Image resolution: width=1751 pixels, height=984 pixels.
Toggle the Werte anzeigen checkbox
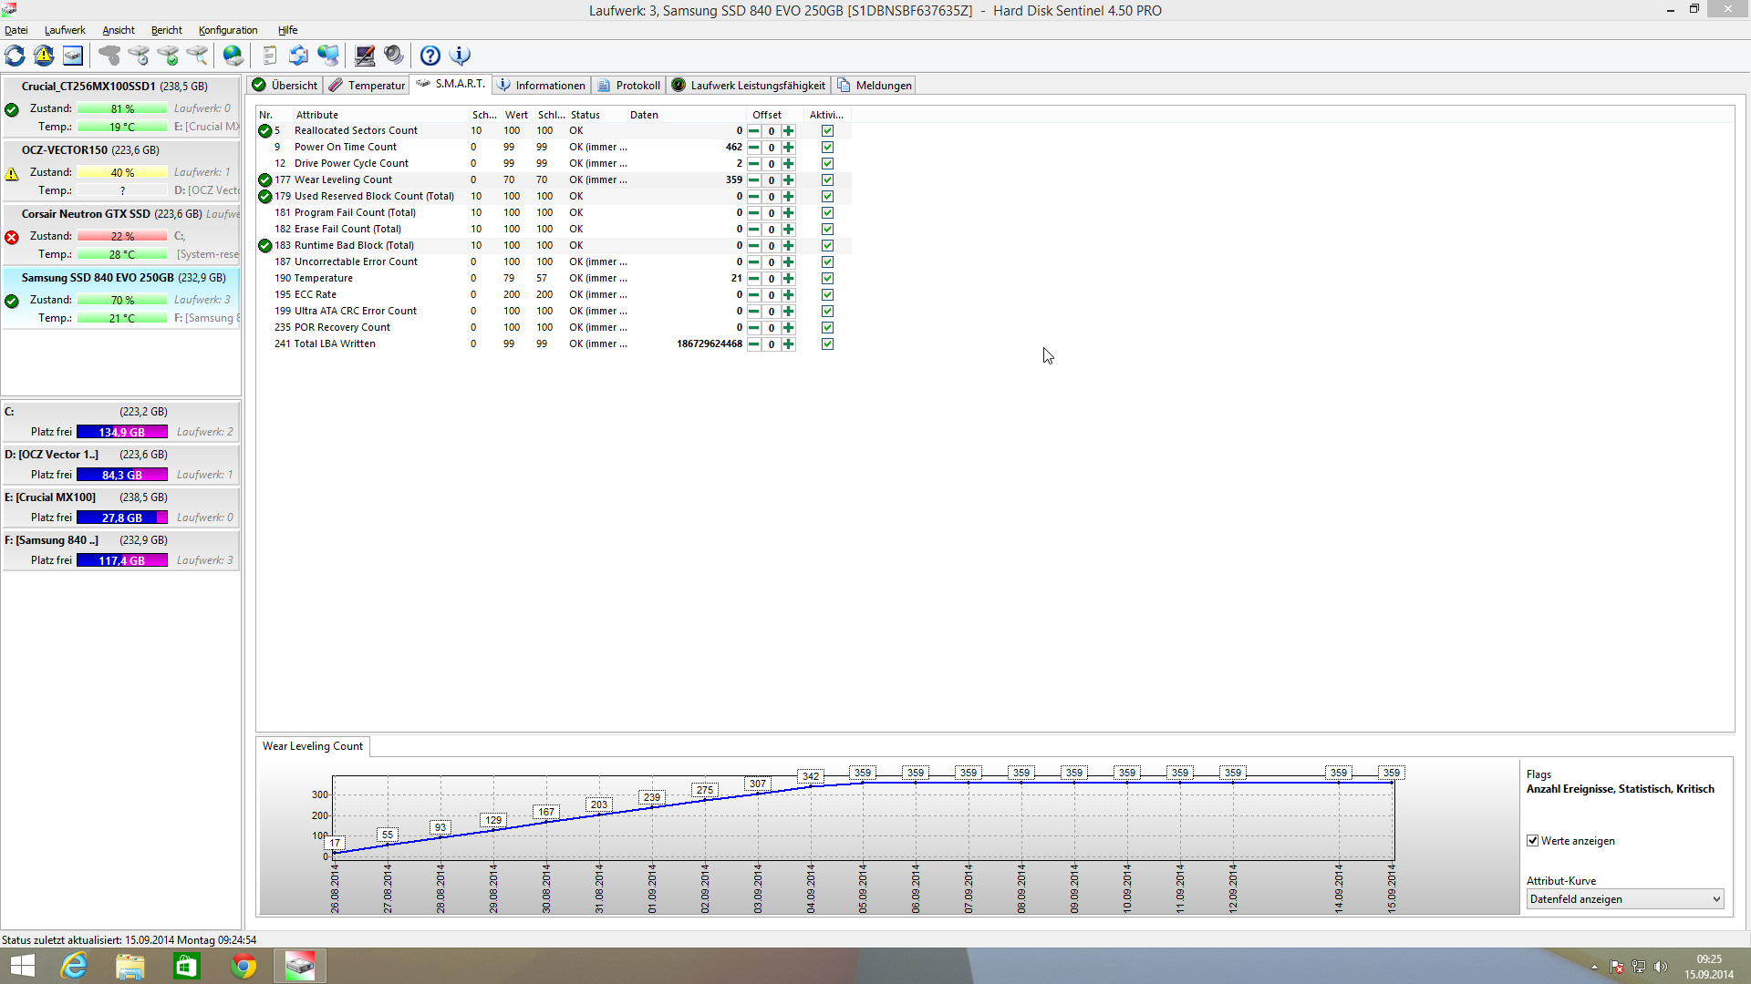[1533, 841]
